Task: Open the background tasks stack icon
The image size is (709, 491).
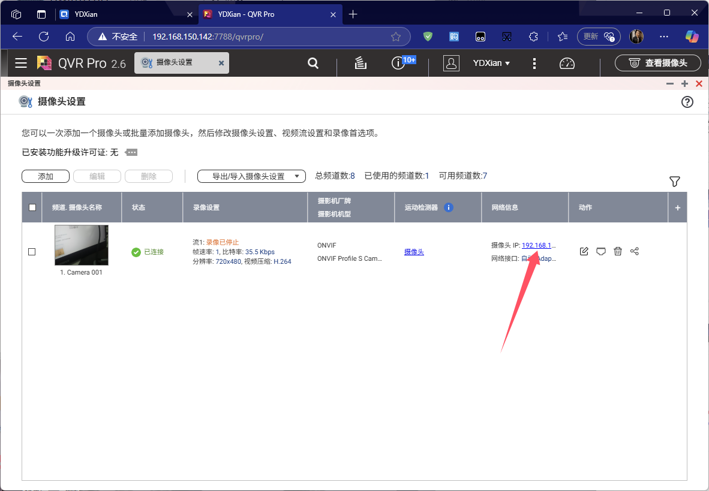Action: tap(360, 64)
